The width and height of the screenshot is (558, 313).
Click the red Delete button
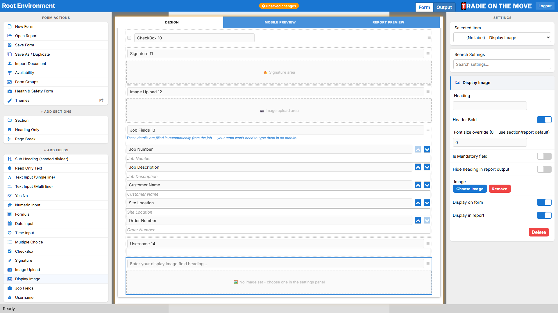539,232
